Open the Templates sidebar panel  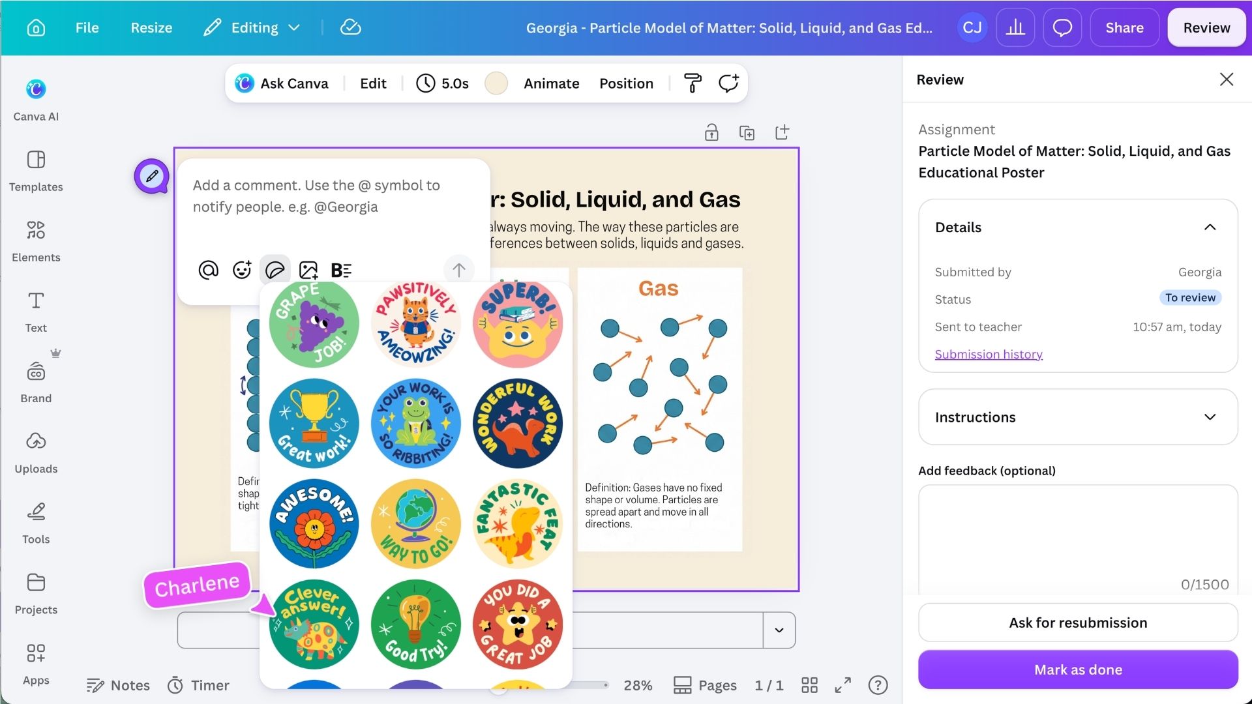coord(36,171)
